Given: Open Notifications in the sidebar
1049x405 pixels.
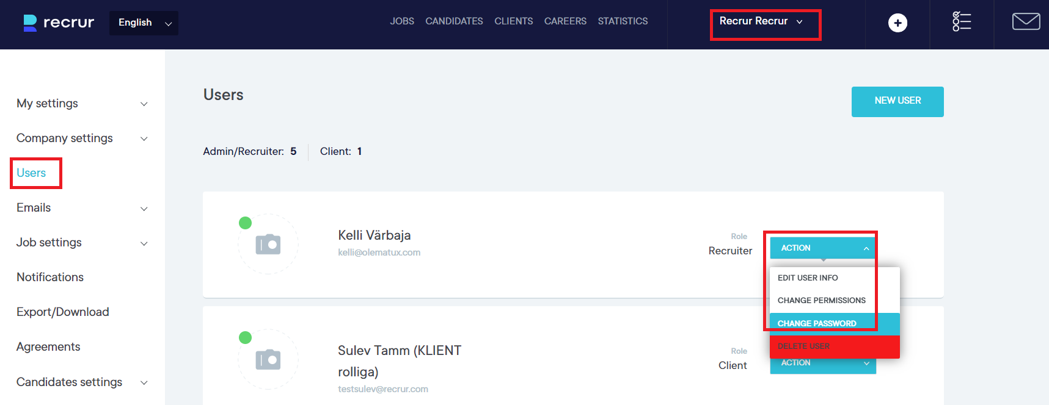Looking at the screenshot, I should pos(50,278).
